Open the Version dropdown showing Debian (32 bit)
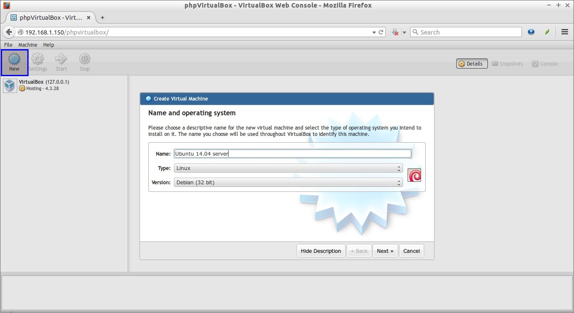574x313 pixels. tap(288, 182)
